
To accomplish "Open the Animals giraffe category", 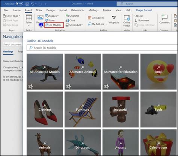I will point(45,143).
